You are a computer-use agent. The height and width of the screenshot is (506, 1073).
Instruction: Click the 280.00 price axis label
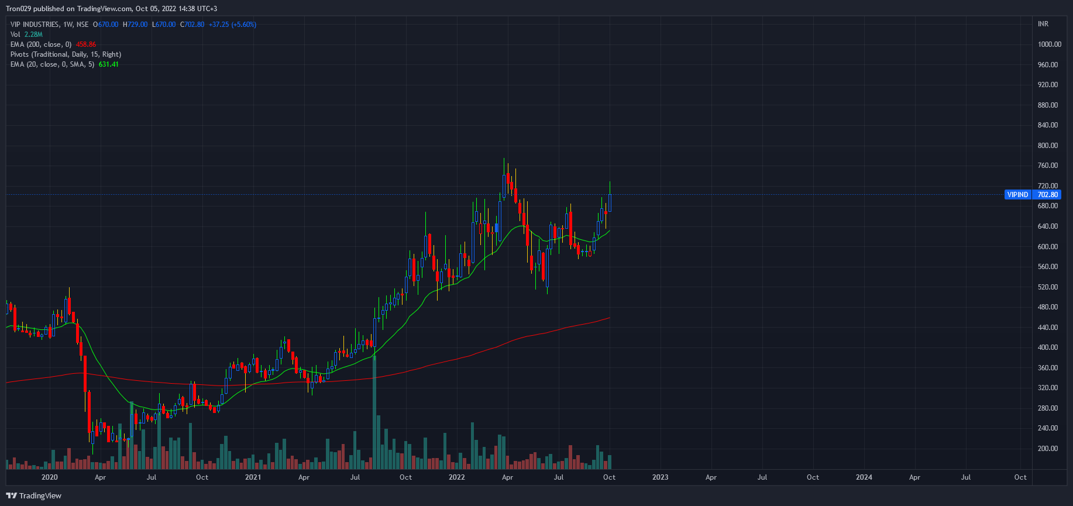(1048, 408)
